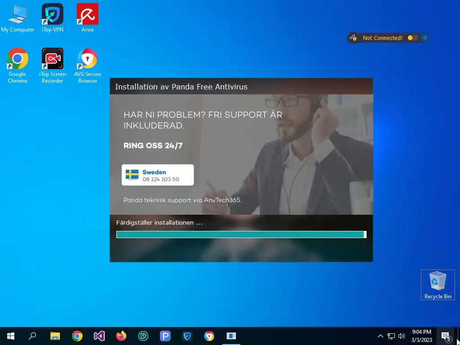This screenshot has width=460, height=345.
Task: Select AVG Secure Browser desktop shortcut
Action: click(x=88, y=66)
